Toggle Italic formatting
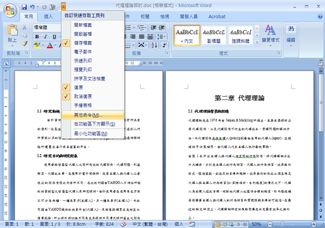 45,37
